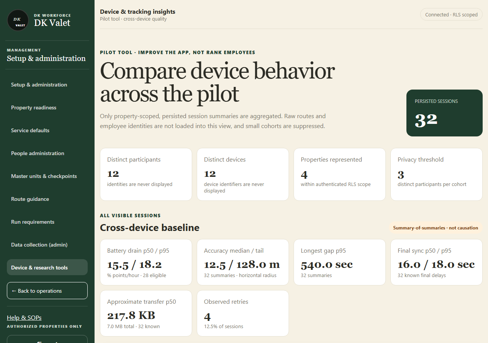Select the Longest gap p95 card
The width and height of the screenshot is (488, 343).
[x=340, y=262]
